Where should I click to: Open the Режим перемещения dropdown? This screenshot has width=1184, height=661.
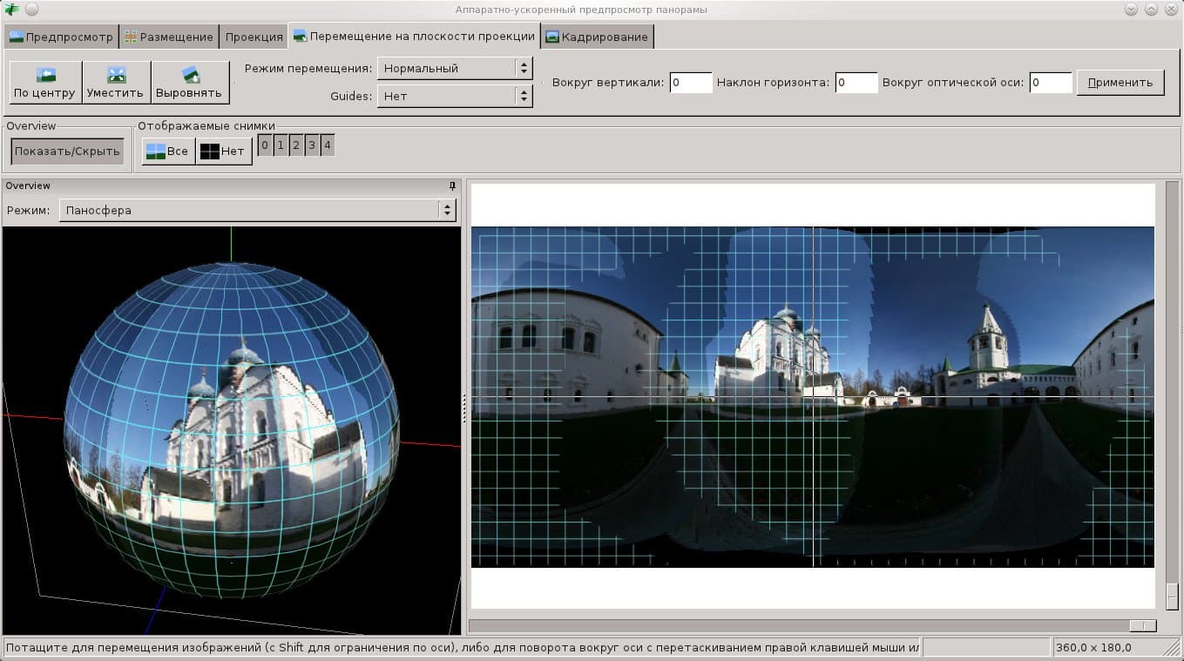pos(454,68)
